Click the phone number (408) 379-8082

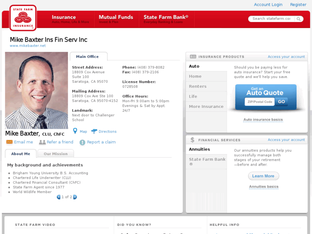151,67
